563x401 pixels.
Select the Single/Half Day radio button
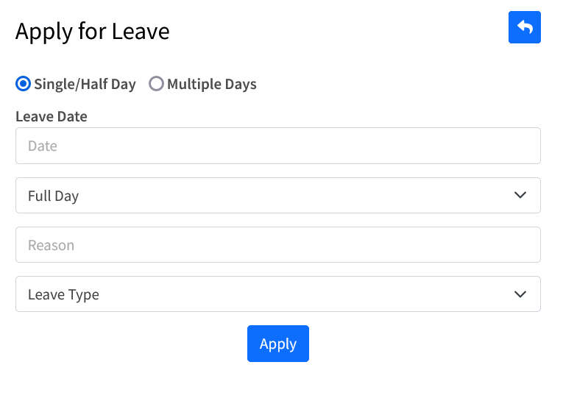pyautogui.click(x=23, y=84)
